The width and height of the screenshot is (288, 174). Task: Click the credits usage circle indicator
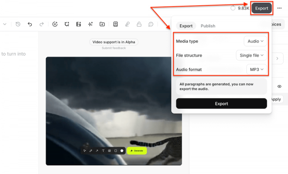click(233, 8)
